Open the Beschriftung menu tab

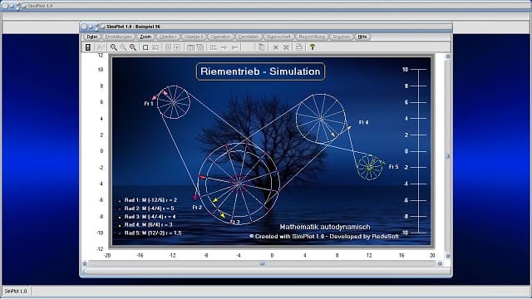click(x=312, y=37)
